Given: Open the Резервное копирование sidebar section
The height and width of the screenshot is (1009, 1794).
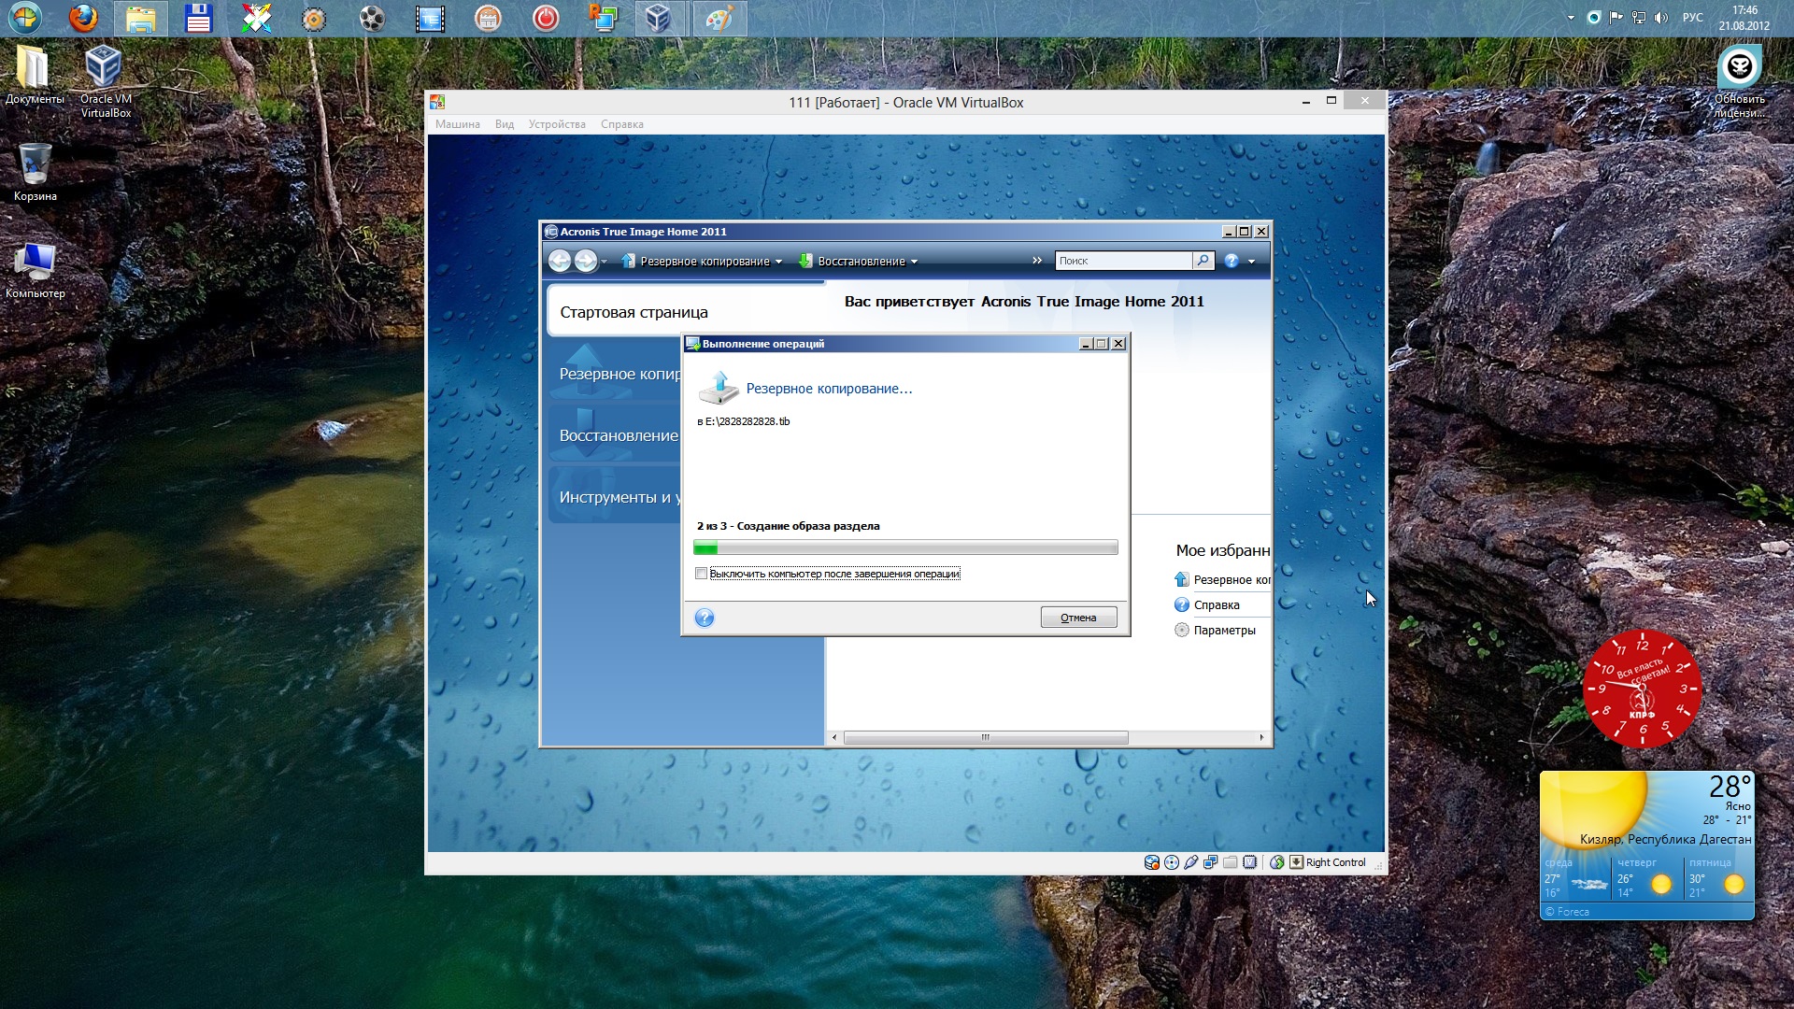Looking at the screenshot, I should [x=615, y=374].
